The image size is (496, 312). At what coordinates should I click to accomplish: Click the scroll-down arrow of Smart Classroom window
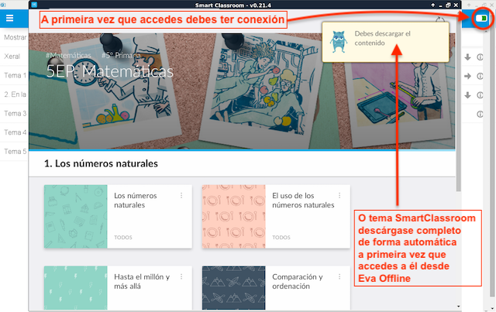458,306
